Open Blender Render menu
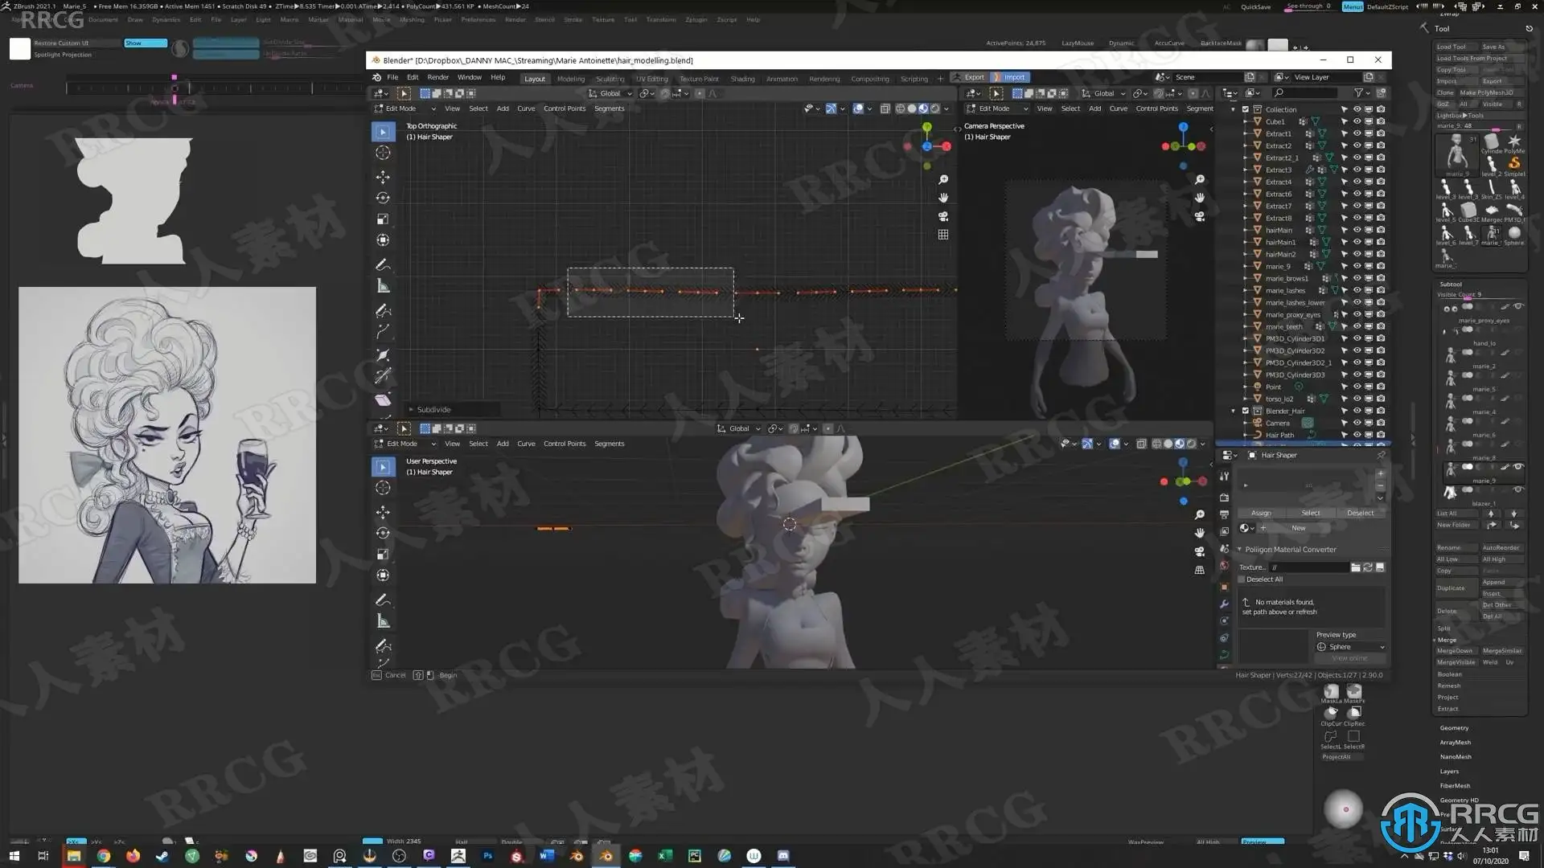1544x868 pixels. (x=438, y=77)
